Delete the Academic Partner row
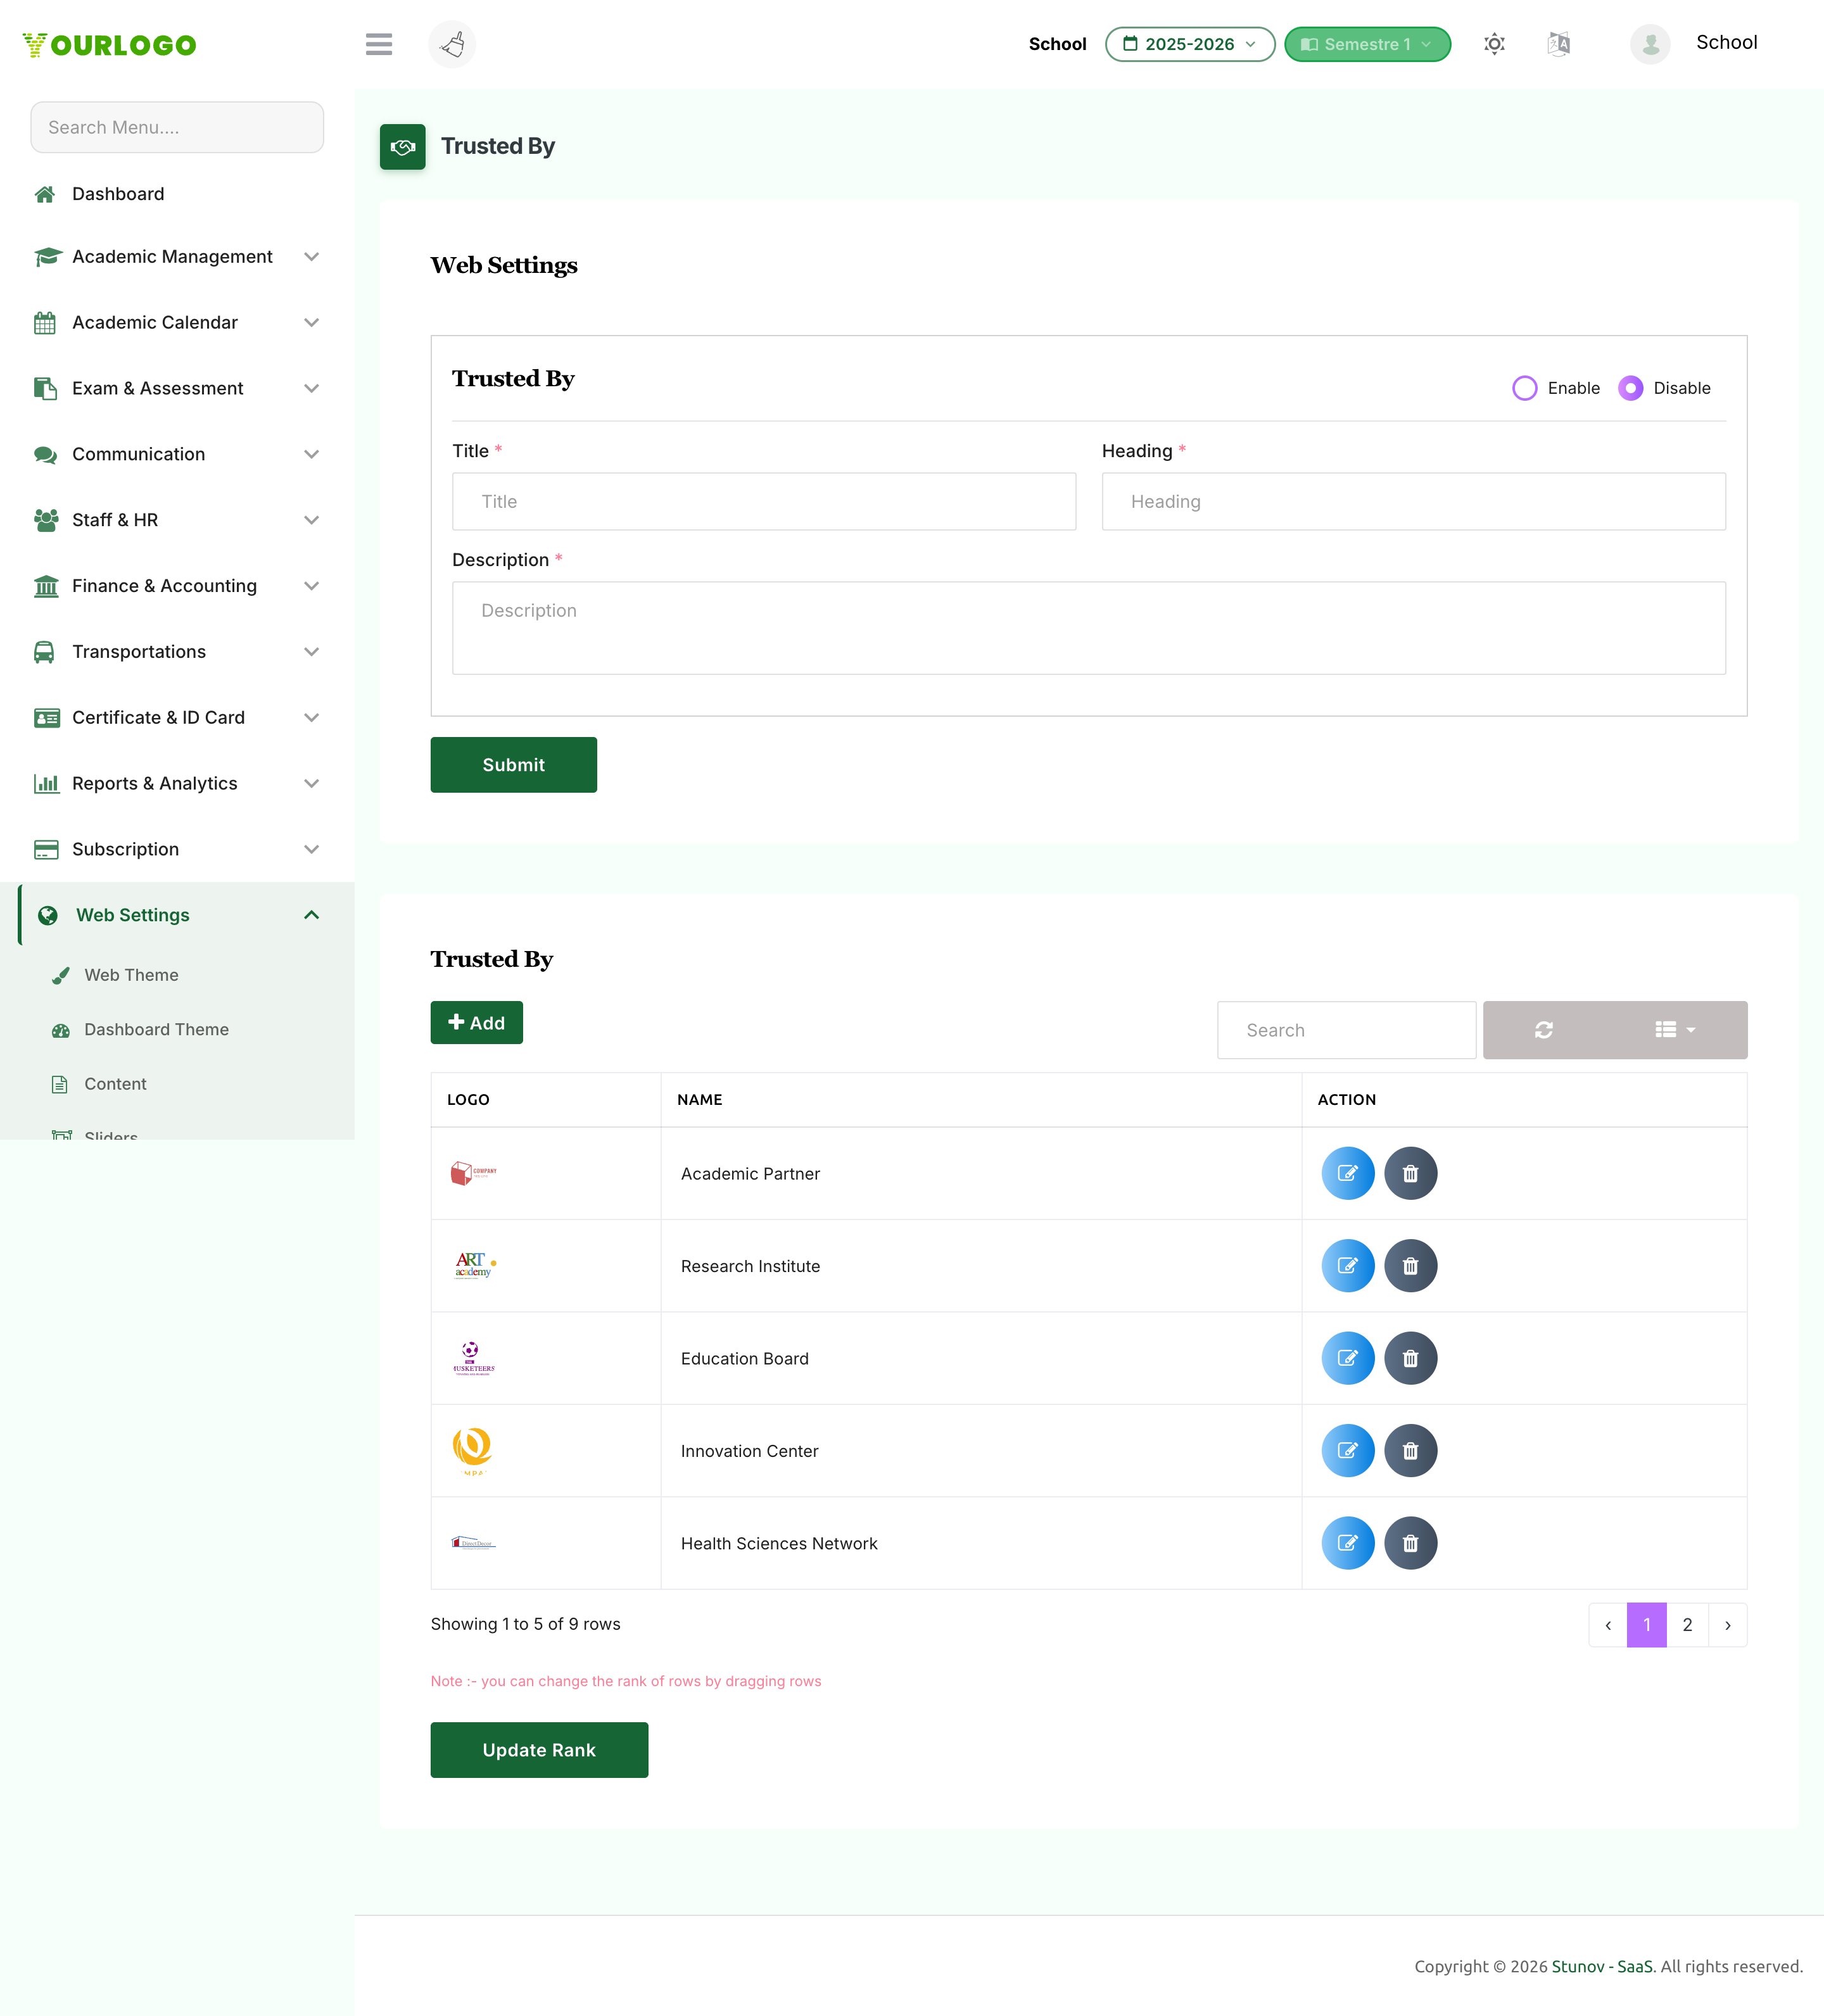1824x2016 pixels. coord(1411,1173)
